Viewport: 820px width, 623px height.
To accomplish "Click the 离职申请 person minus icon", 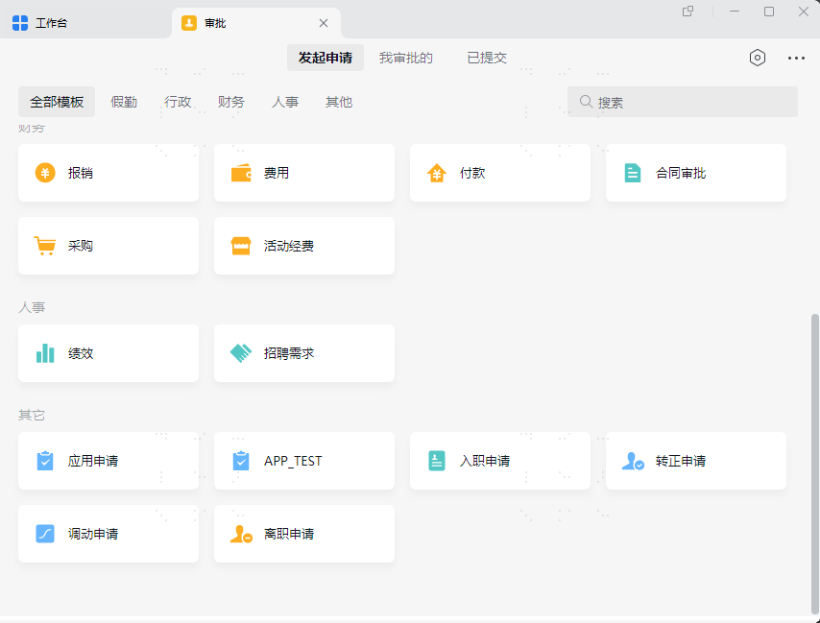I will [241, 534].
